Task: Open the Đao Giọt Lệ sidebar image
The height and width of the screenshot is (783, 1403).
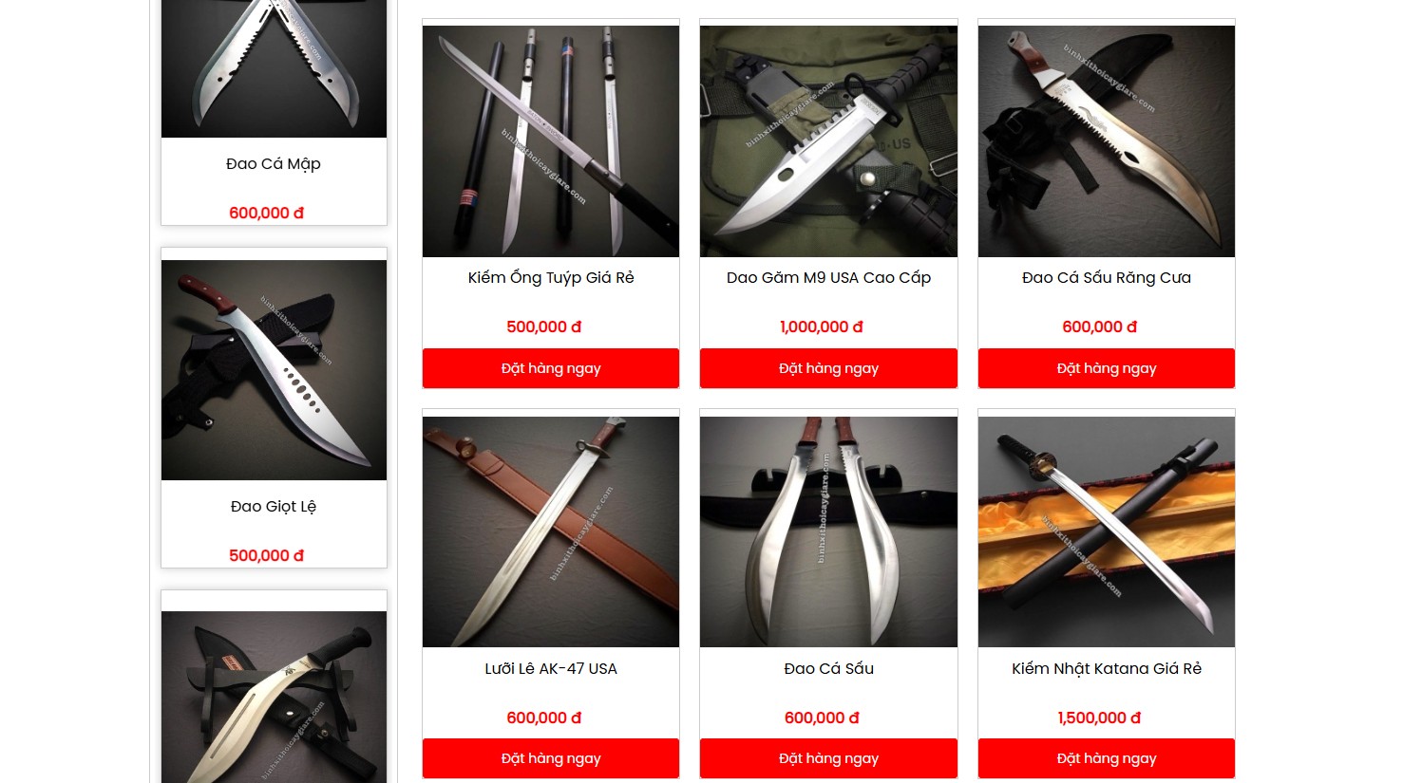Action: pyautogui.click(x=274, y=370)
